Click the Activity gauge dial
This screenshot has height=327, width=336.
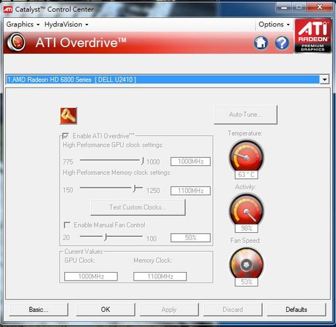[x=246, y=210]
